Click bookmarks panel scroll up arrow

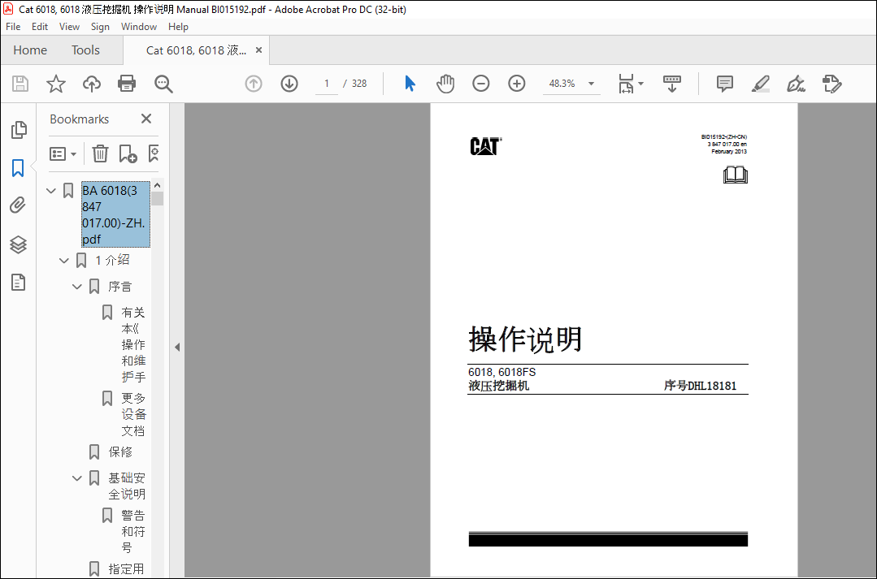[157, 185]
